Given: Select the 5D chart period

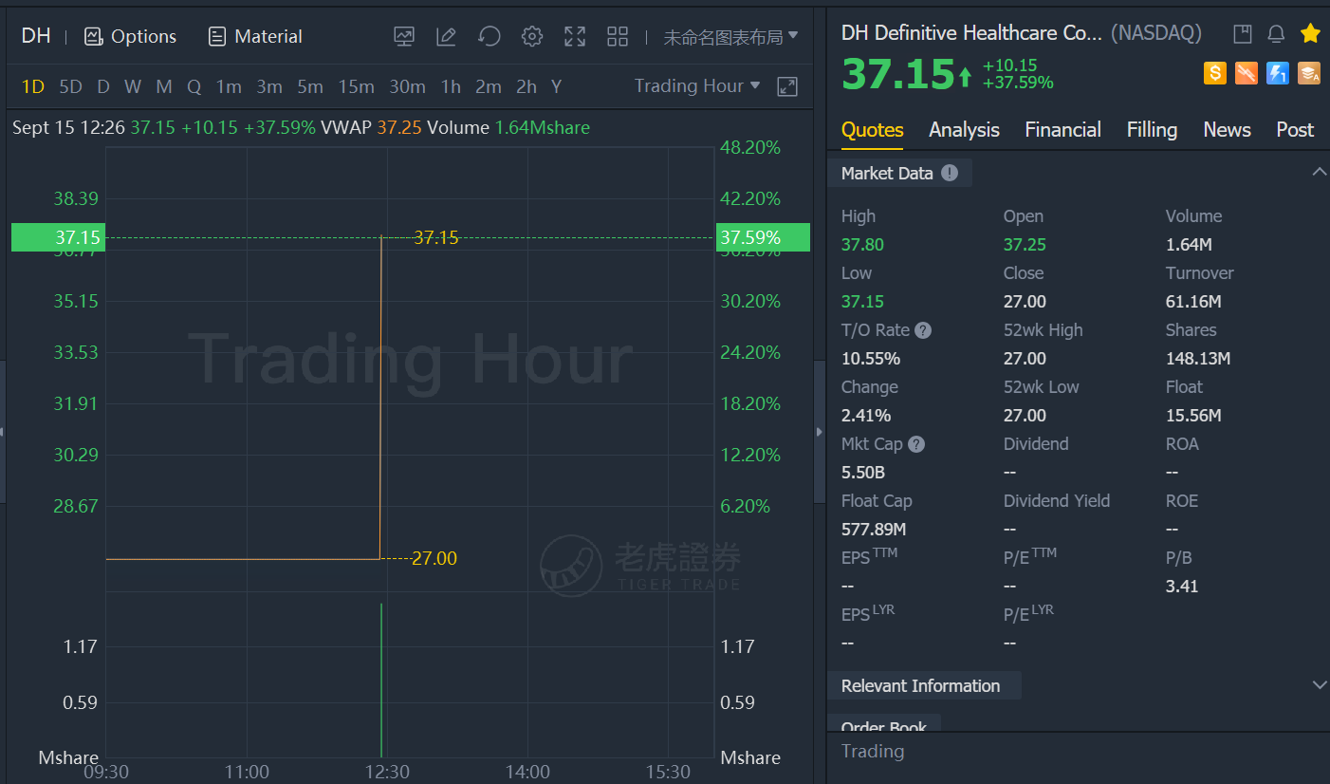Looking at the screenshot, I should pyautogui.click(x=70, y=86).
